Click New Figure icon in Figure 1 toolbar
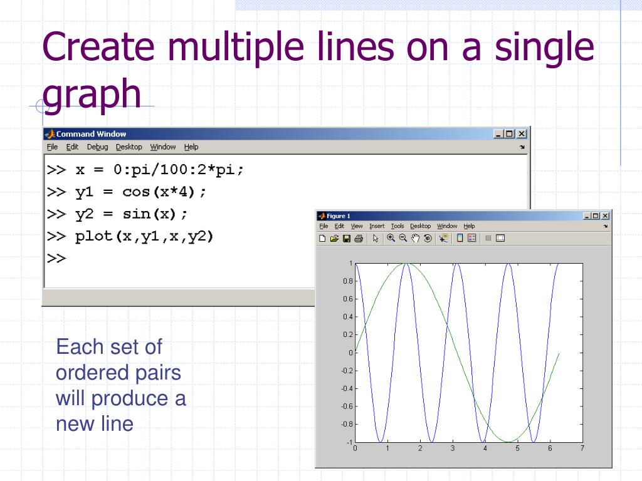 pos(322,239)
